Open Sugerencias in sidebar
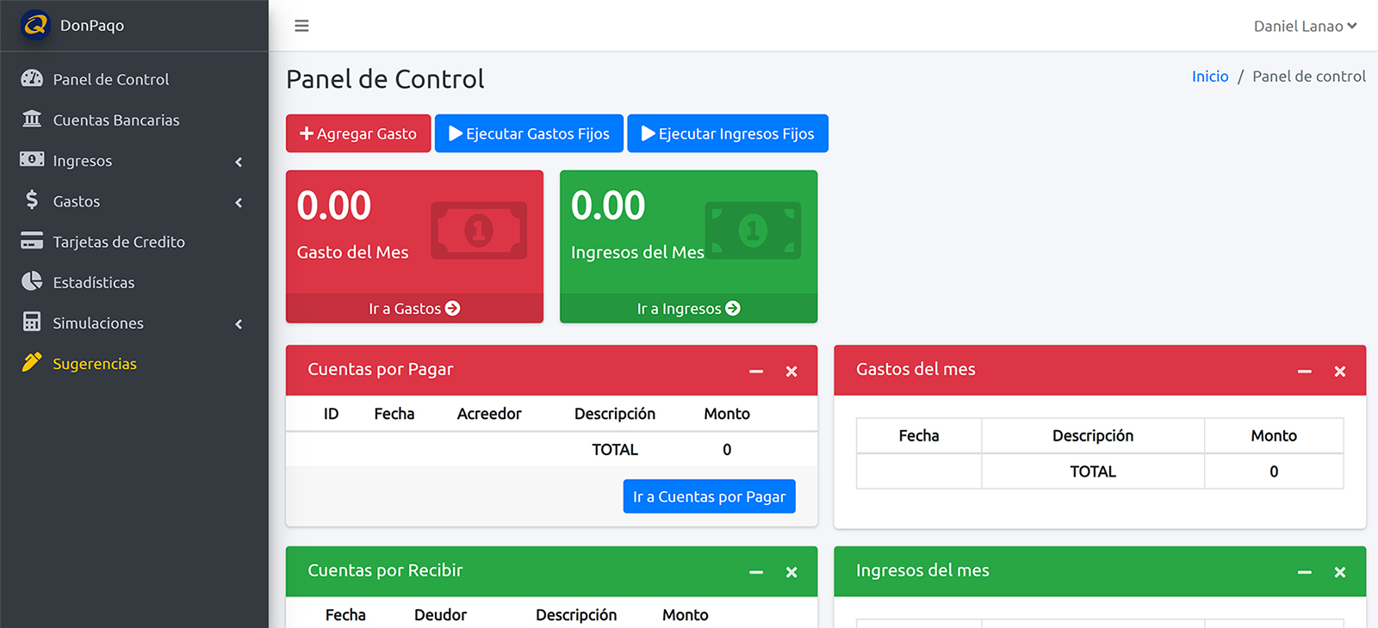Viewport: 1378px width, 628px height. tap(134, 363)
